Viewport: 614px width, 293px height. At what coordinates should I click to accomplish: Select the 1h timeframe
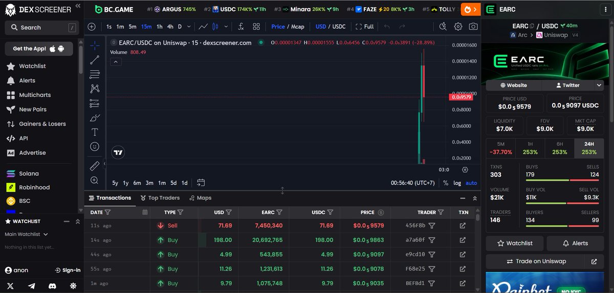coord(160,27)
